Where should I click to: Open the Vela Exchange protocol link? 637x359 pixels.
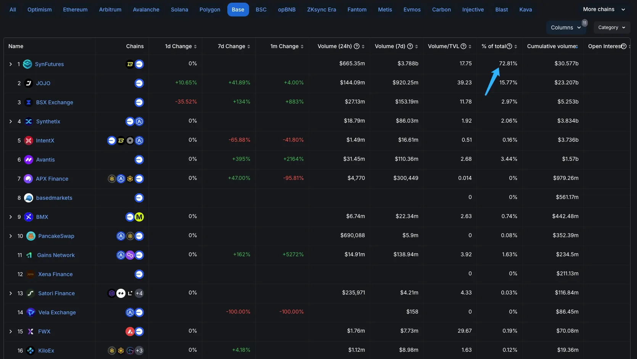point(57,312)
